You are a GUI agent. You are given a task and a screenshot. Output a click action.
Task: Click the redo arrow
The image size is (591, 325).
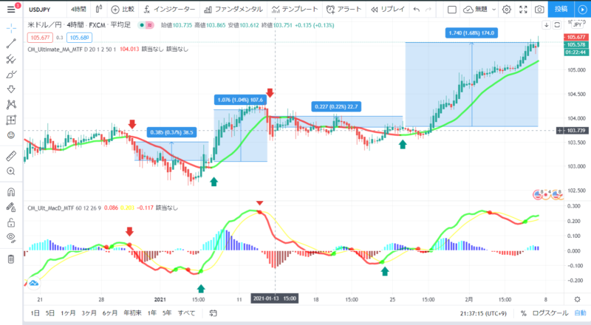point(428,9)
